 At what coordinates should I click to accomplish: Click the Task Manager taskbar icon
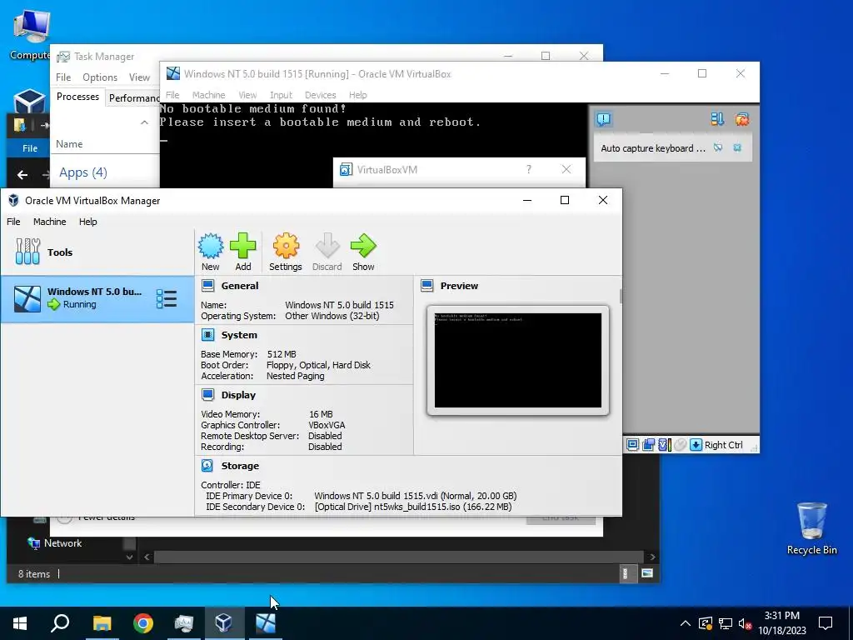tap(184, 623)
